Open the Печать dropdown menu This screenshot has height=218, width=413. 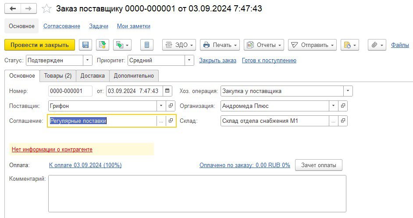[x=220, y=45]
